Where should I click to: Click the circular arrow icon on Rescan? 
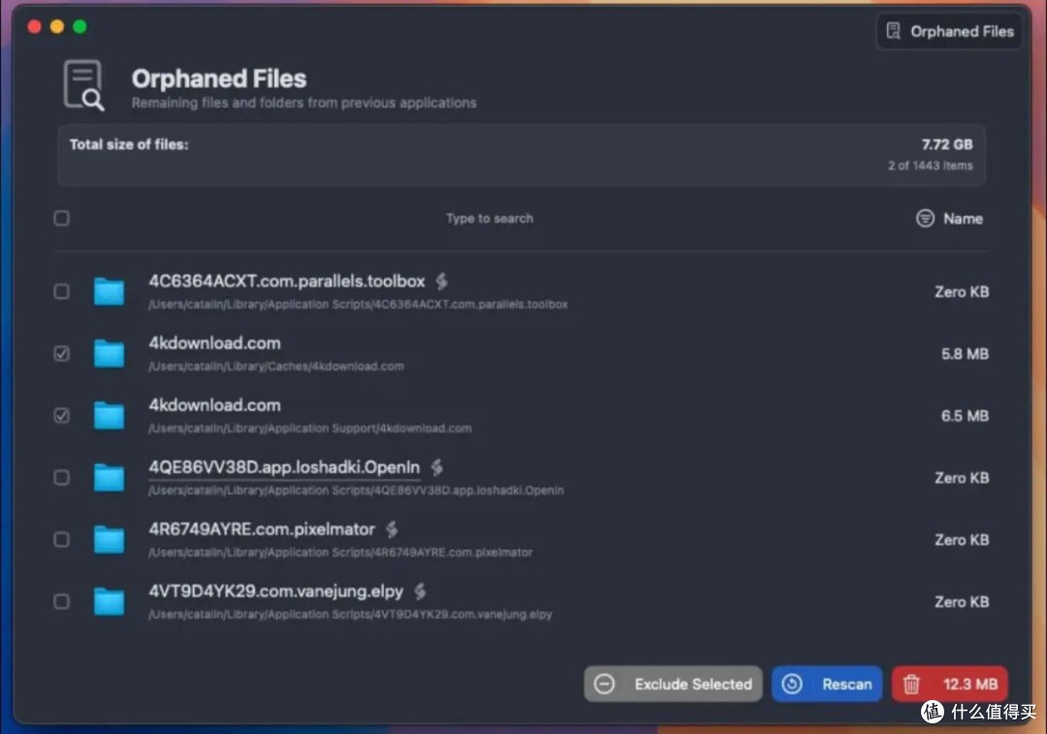[792, 684]
